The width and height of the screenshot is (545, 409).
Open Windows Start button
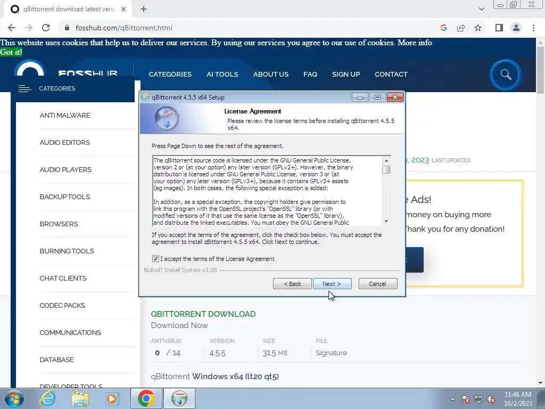tap(14, 398)
